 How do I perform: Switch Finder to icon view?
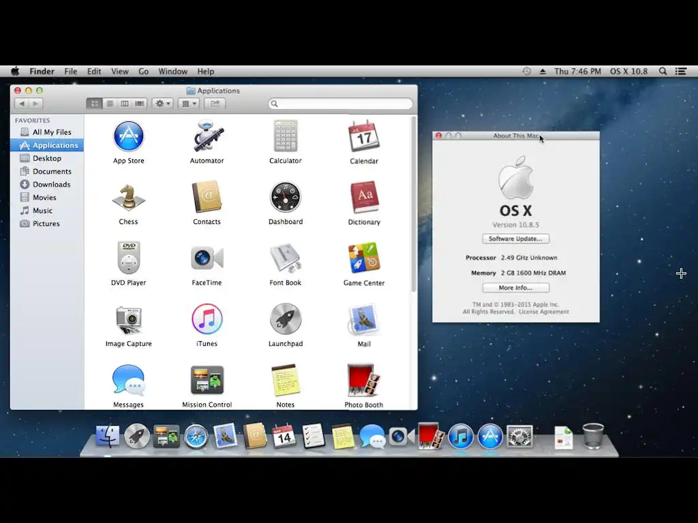tap(94, 104)
